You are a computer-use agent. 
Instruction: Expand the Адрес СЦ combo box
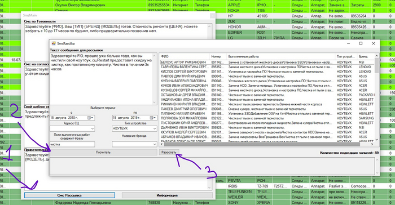[x=92, y=128]
